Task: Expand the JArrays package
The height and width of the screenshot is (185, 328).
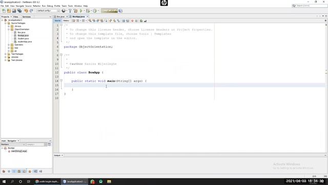Action: point(9,26)
